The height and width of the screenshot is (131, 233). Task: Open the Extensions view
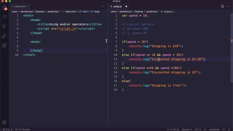pyautogui.click(x=4, y=45)
